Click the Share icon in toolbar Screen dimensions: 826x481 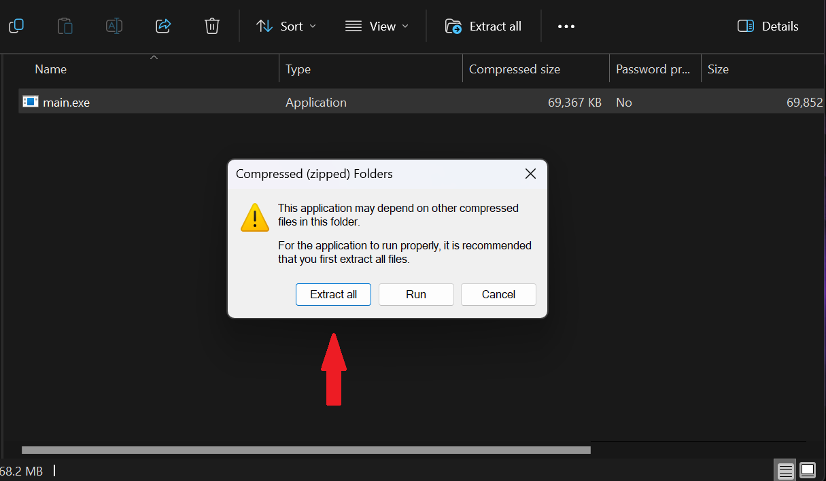click(163, 26)
